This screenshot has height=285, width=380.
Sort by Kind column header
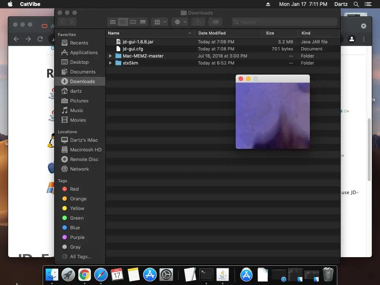point(319,33)
